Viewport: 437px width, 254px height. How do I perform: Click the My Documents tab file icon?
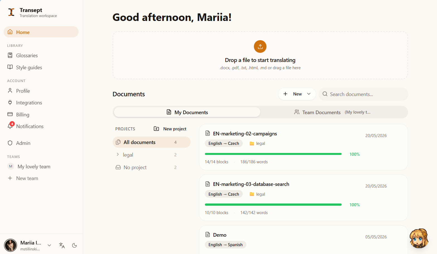pos(169,112)
